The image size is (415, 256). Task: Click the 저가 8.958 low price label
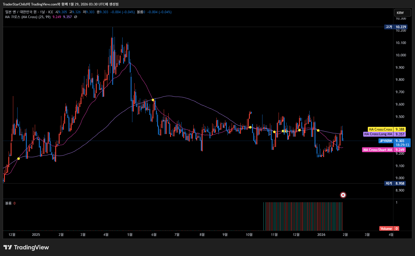(x=395, y=184)
